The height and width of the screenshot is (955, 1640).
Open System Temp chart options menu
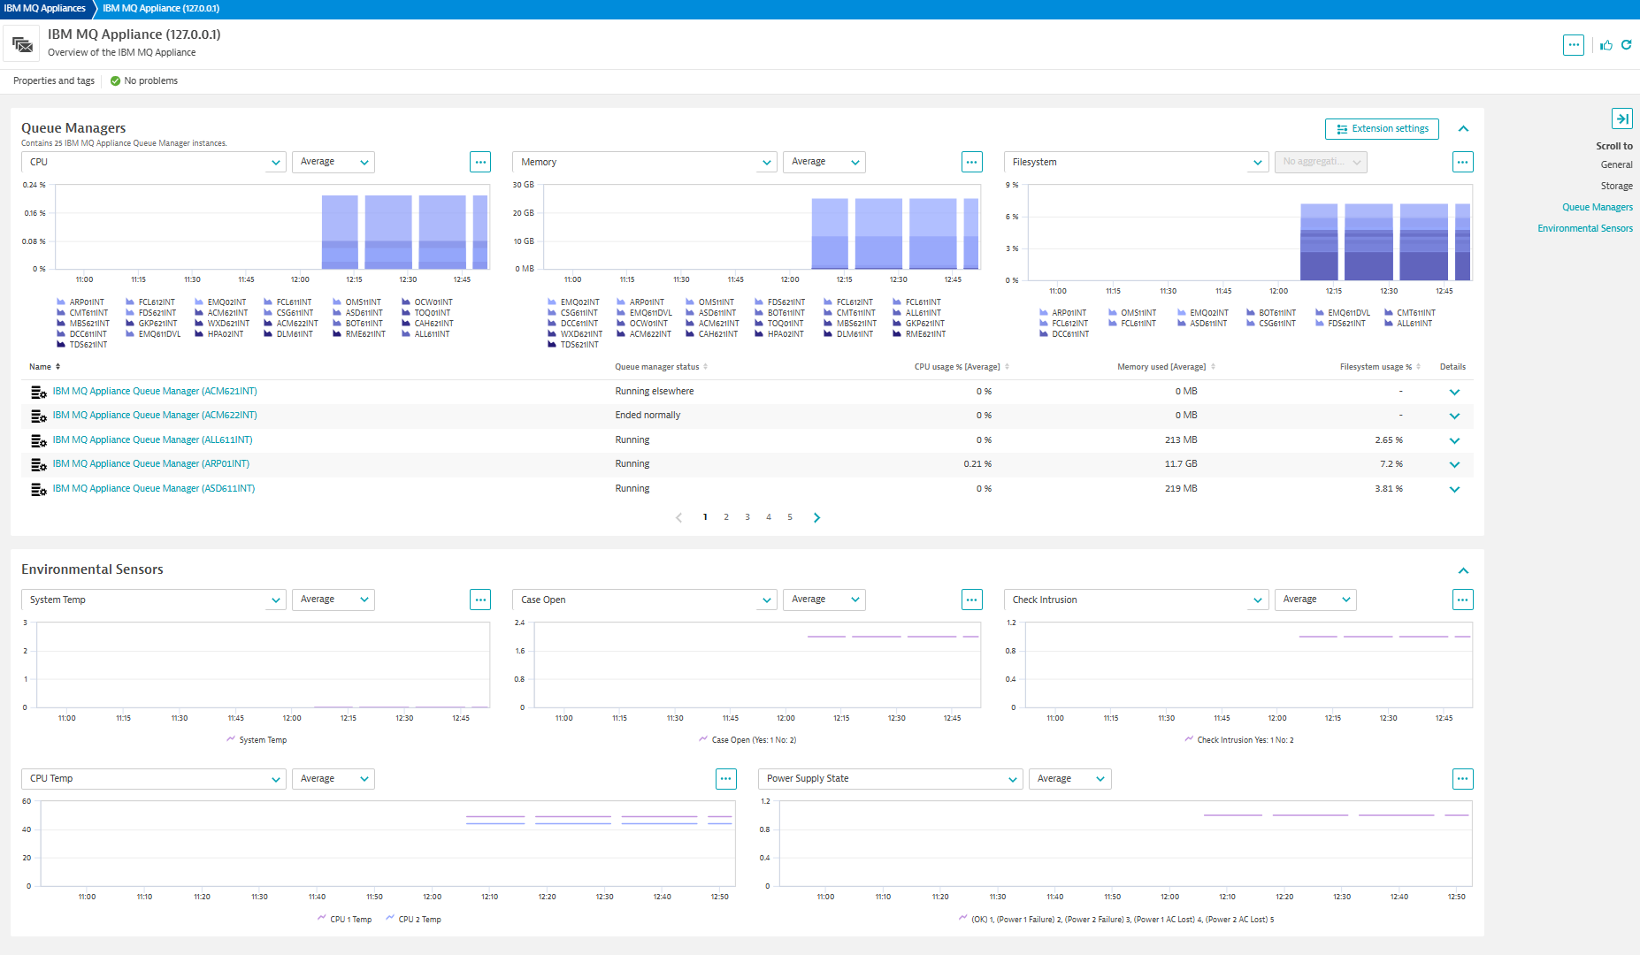[480, 600]
